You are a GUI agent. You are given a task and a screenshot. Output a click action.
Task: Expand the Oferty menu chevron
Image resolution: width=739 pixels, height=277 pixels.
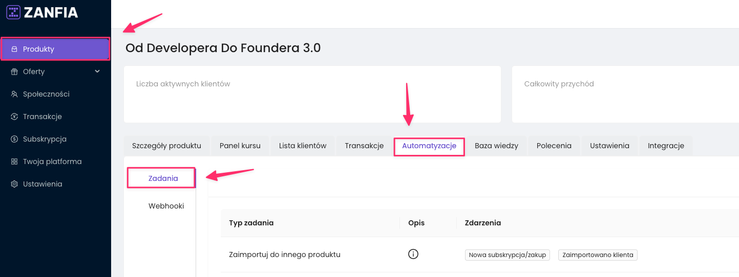(x=97, y=72)
